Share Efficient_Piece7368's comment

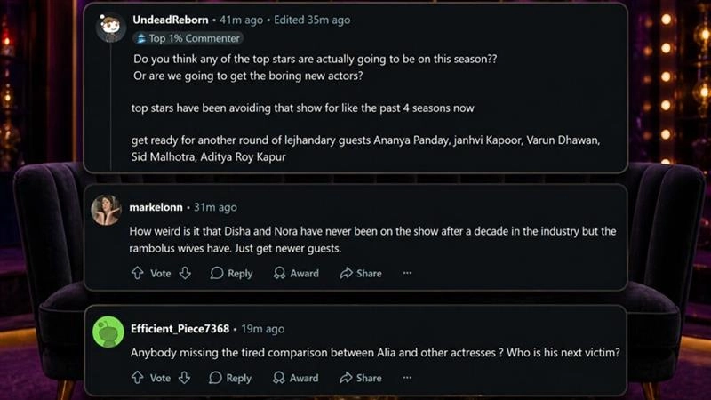360,378
